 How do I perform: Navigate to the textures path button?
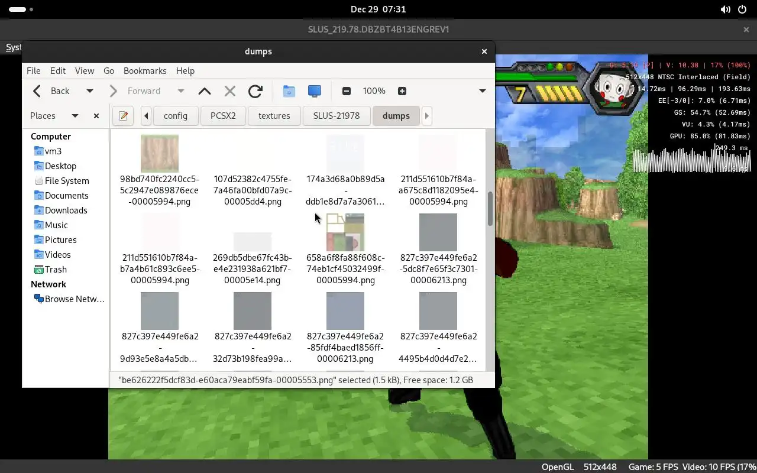point(274,116)
